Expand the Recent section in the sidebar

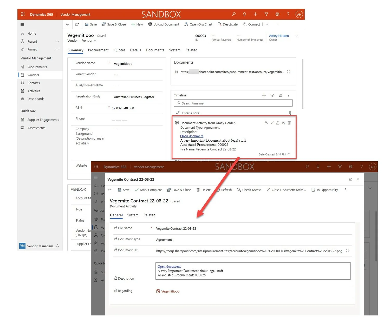click(x=57, y=41)
